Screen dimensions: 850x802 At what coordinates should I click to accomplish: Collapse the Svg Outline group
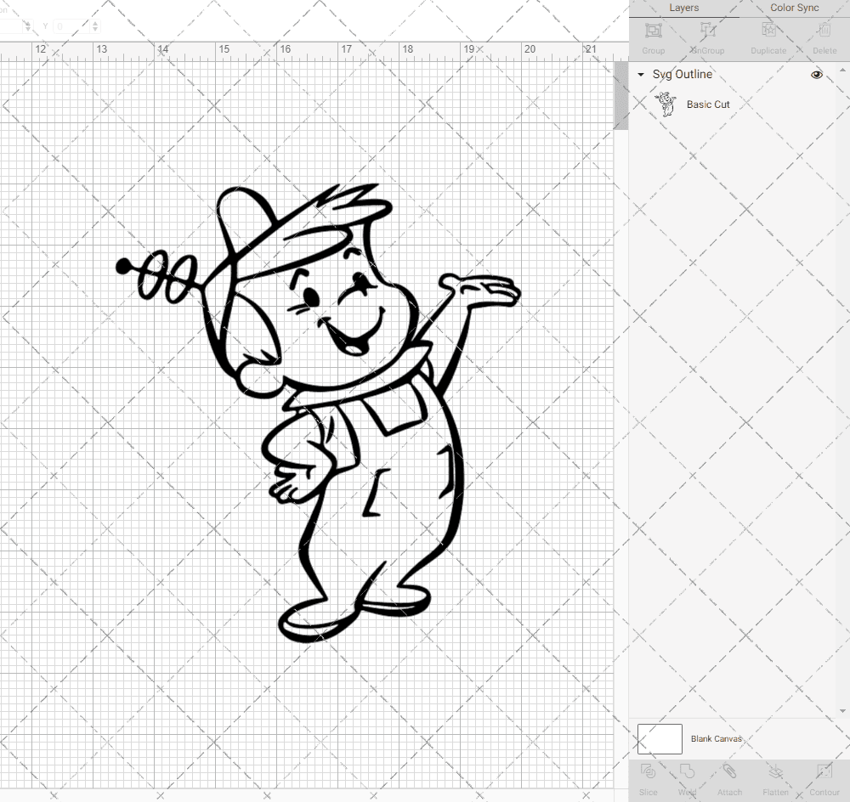(x=640, y=75)
